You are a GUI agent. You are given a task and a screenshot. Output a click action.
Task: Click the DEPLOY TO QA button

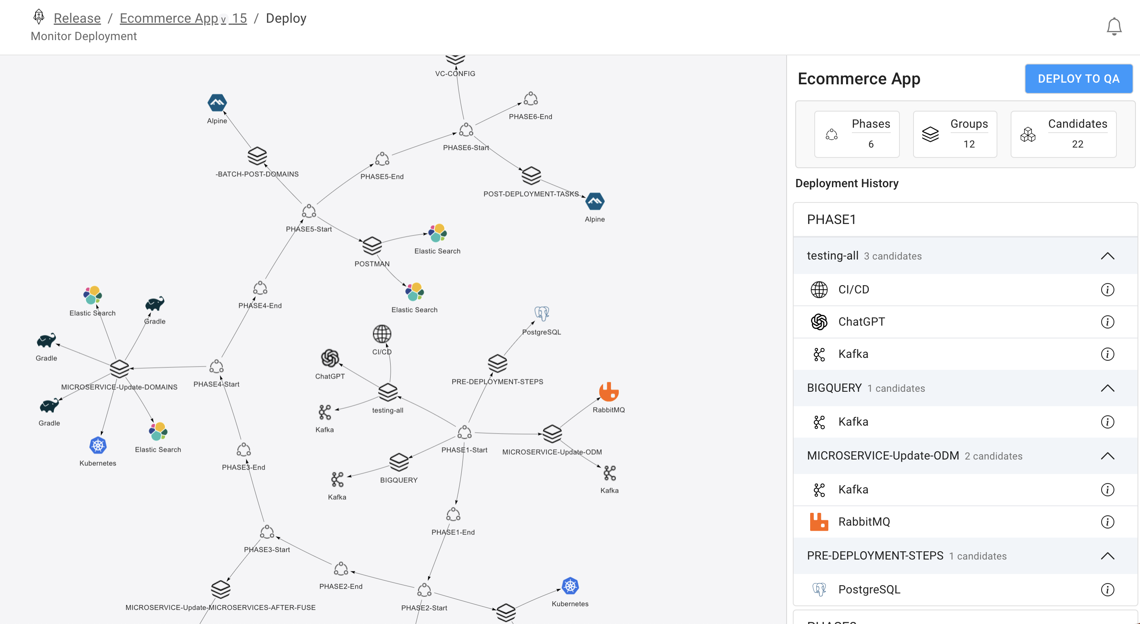[1078, 79]
